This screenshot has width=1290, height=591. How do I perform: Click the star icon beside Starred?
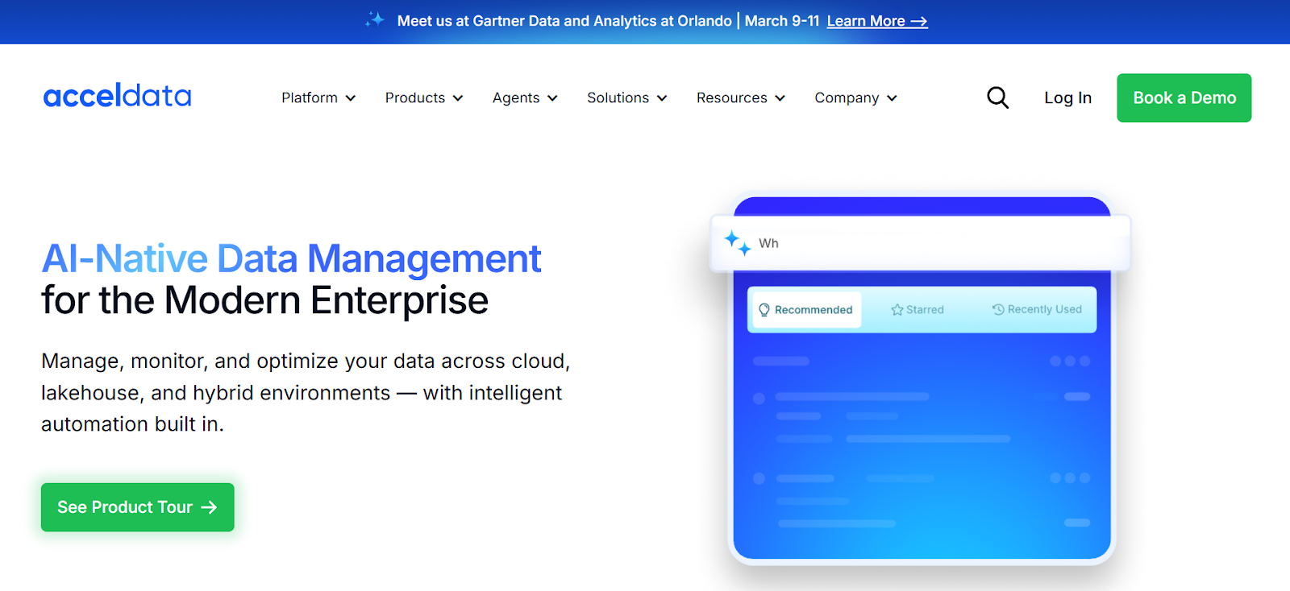tap(897, 310)
